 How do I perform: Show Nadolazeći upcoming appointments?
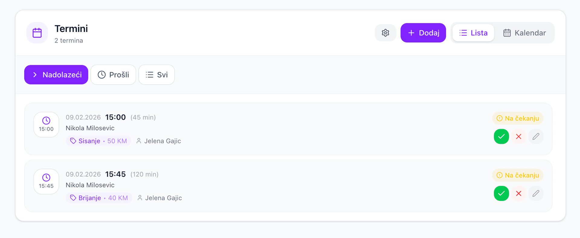click(56, 75)
